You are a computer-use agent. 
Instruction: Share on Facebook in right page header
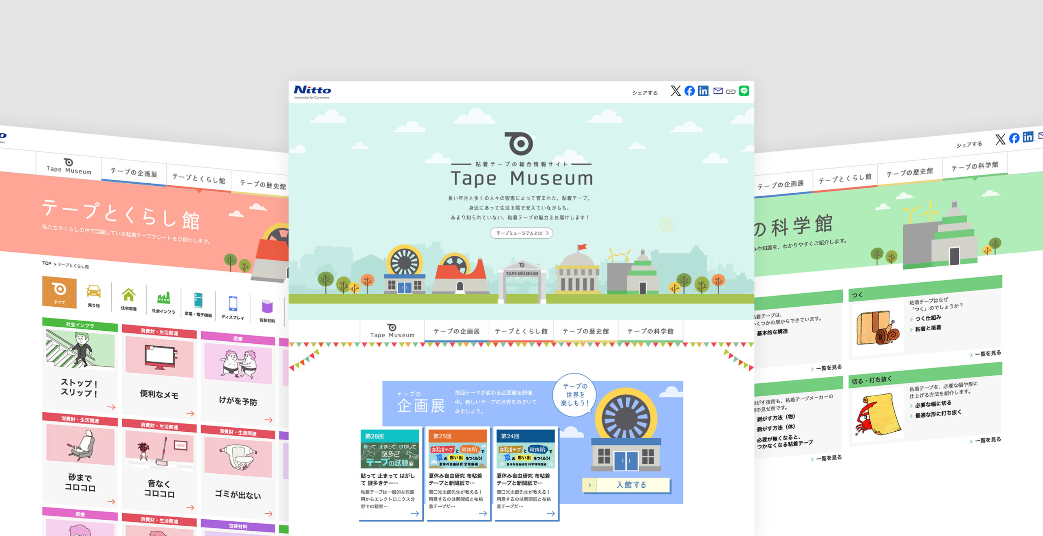click(1014, 138)
